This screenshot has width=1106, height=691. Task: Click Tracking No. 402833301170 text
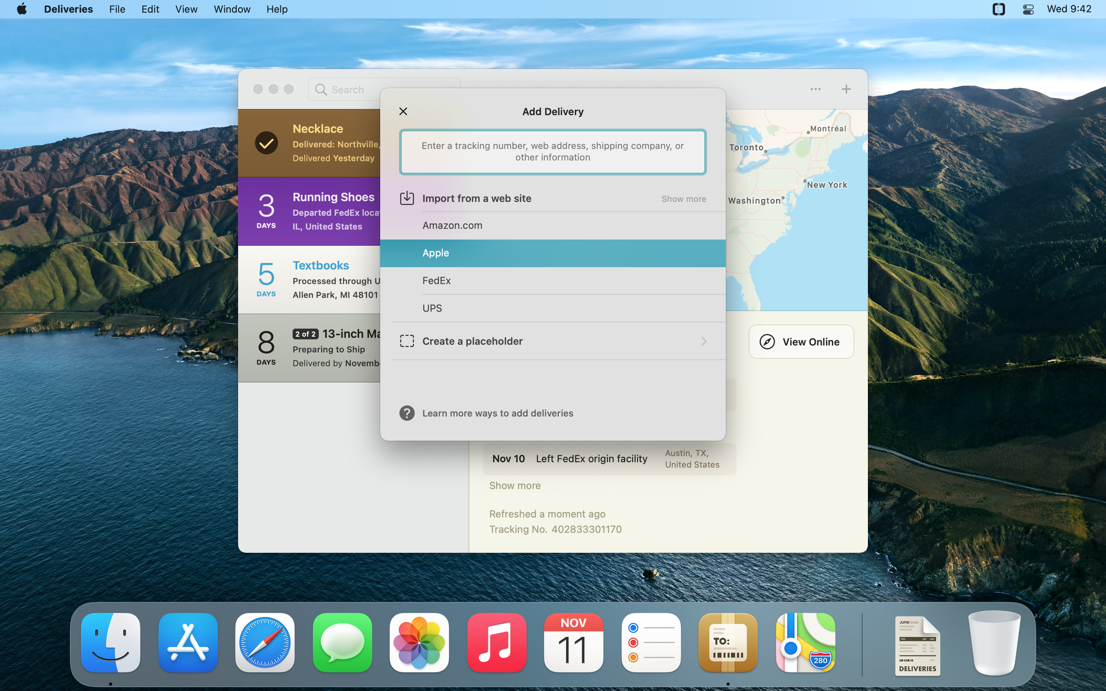pyautogui.click(x=555, y=529)
